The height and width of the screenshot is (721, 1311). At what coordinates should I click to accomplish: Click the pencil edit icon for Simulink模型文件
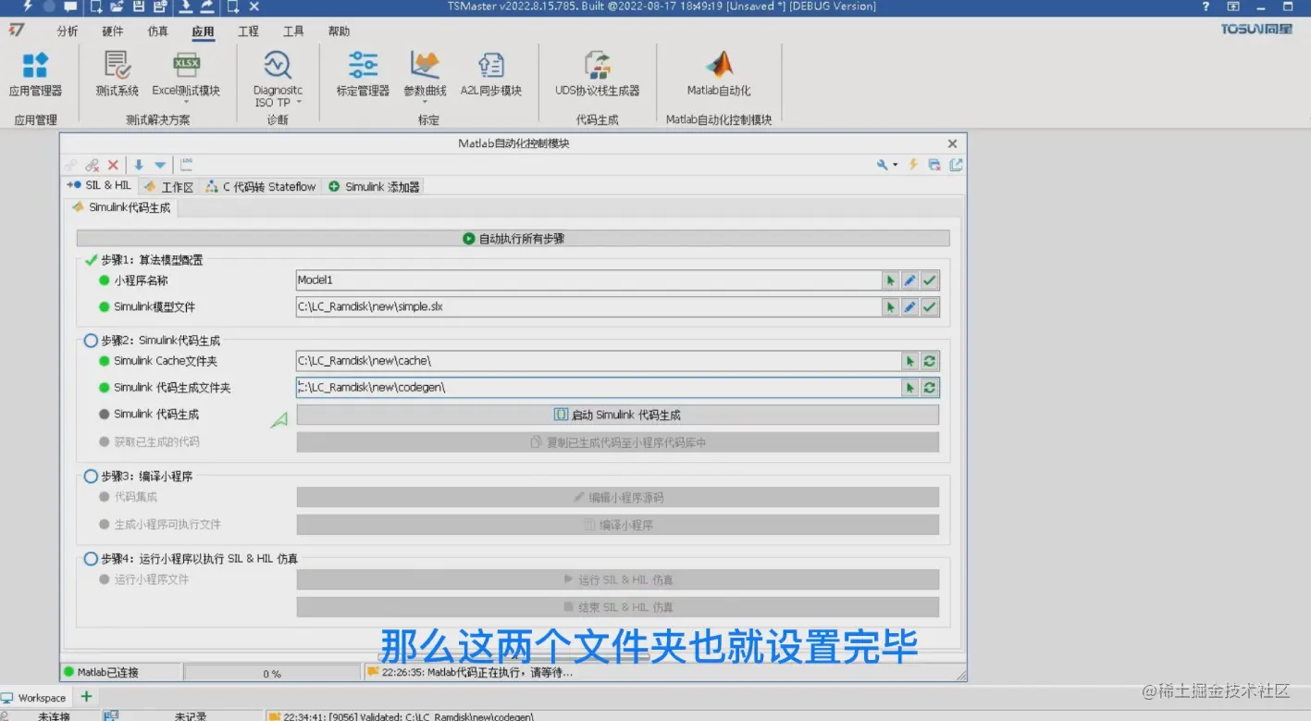pos(910,307)
